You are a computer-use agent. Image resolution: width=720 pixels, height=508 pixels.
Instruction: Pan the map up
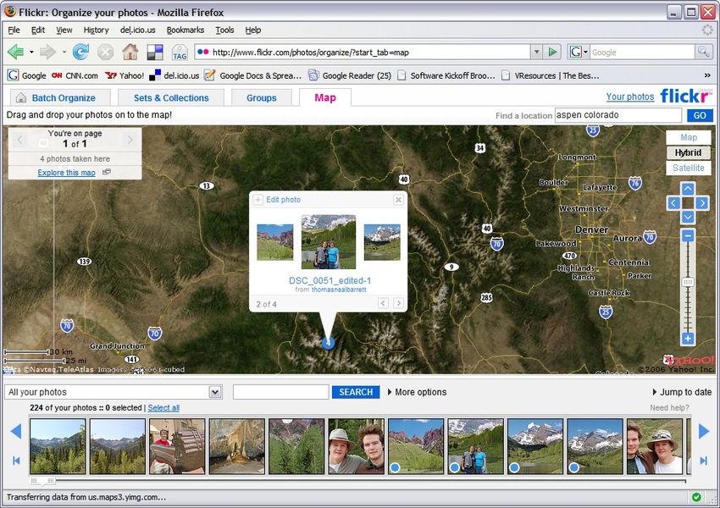[688, 189]
